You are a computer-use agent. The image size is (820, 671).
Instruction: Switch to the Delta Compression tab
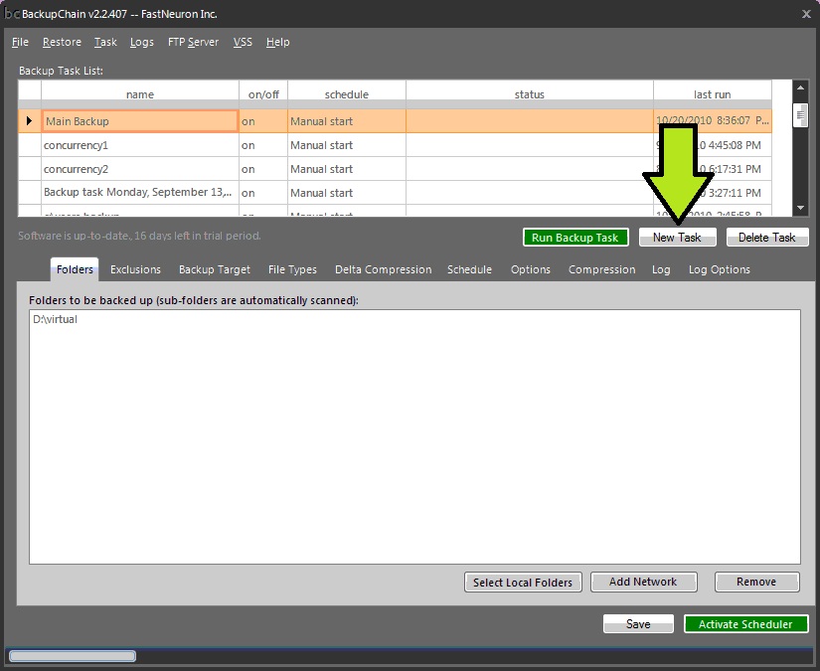click(384, 269)
